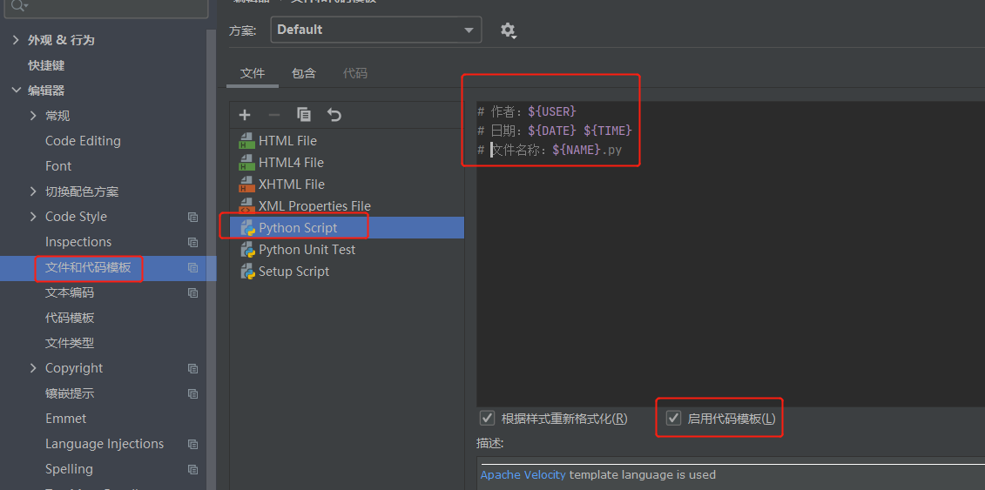Click the copy template icon

[304, 114]
